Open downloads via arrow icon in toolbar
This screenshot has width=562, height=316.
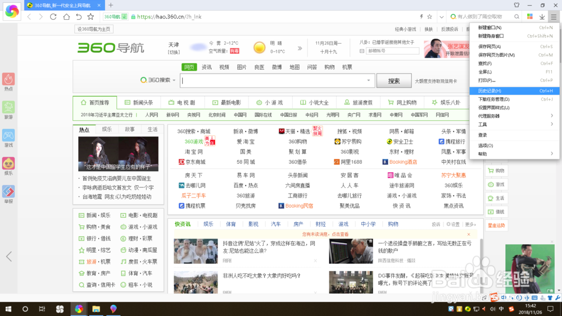[x=542, y=17]
